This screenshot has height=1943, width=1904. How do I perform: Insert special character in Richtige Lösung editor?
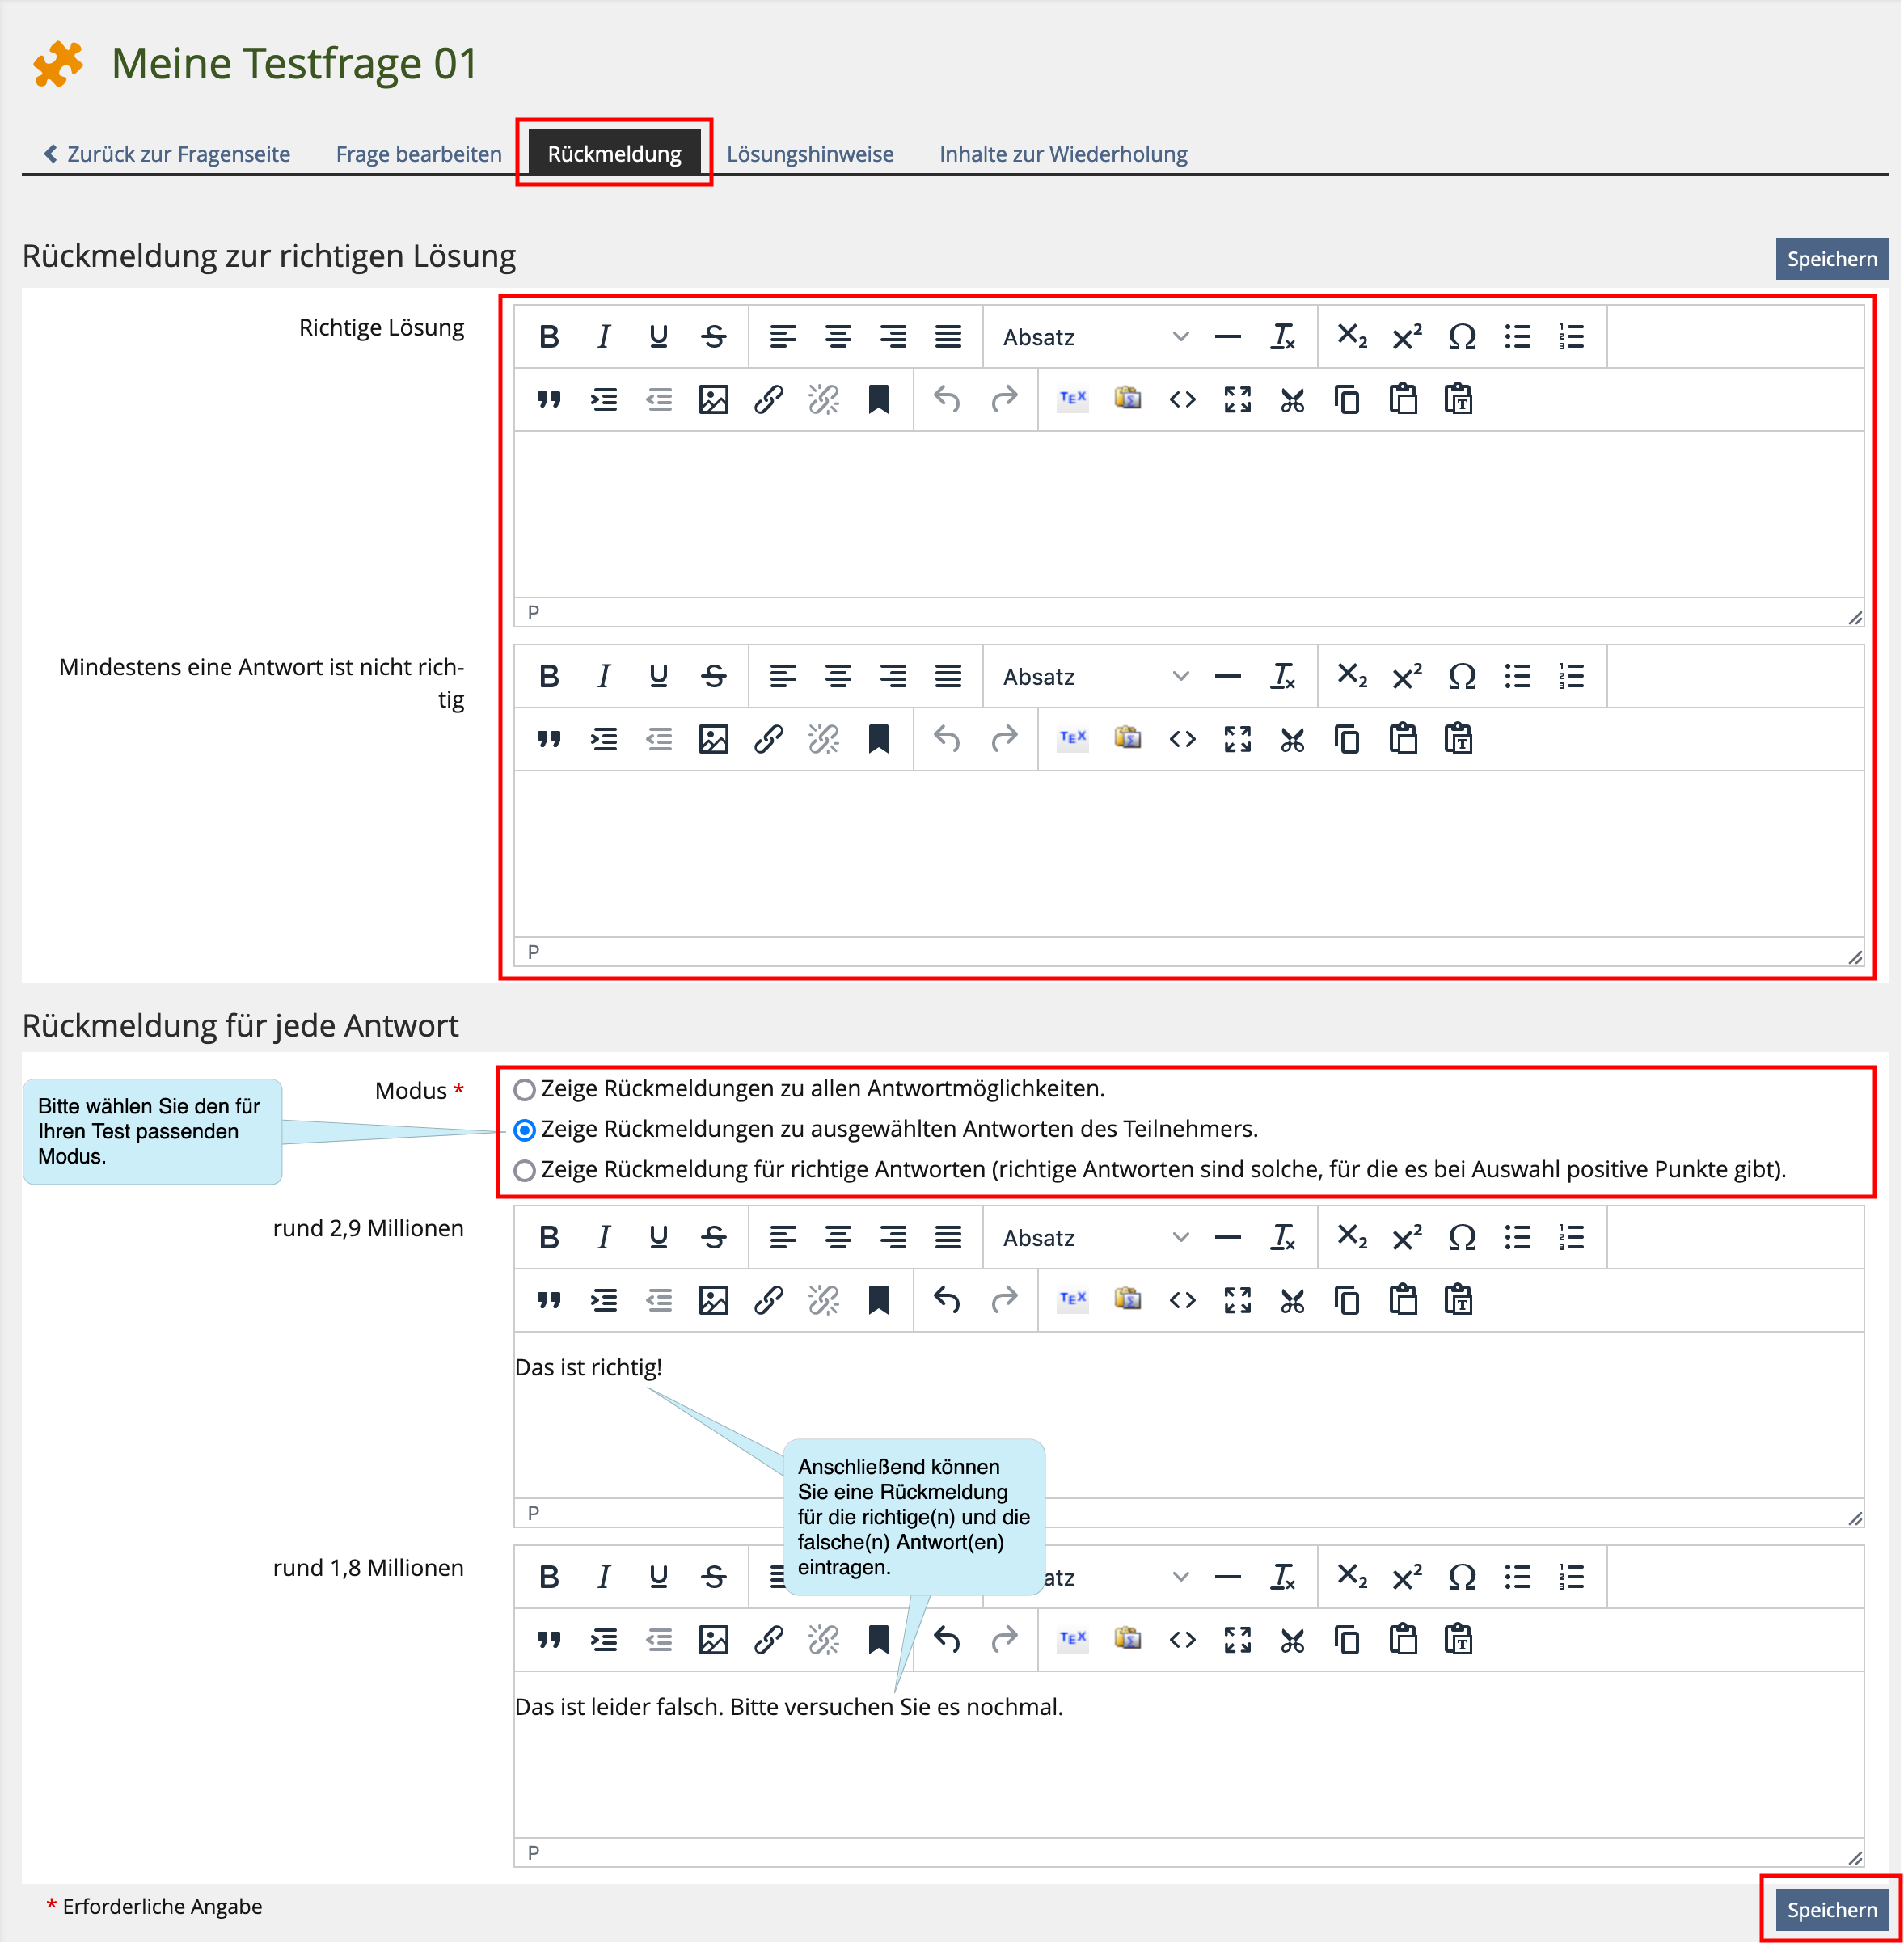[1462, 337]
